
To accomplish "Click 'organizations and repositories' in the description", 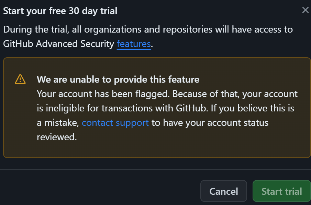I will pyautogui.click(x=148, y=29).
